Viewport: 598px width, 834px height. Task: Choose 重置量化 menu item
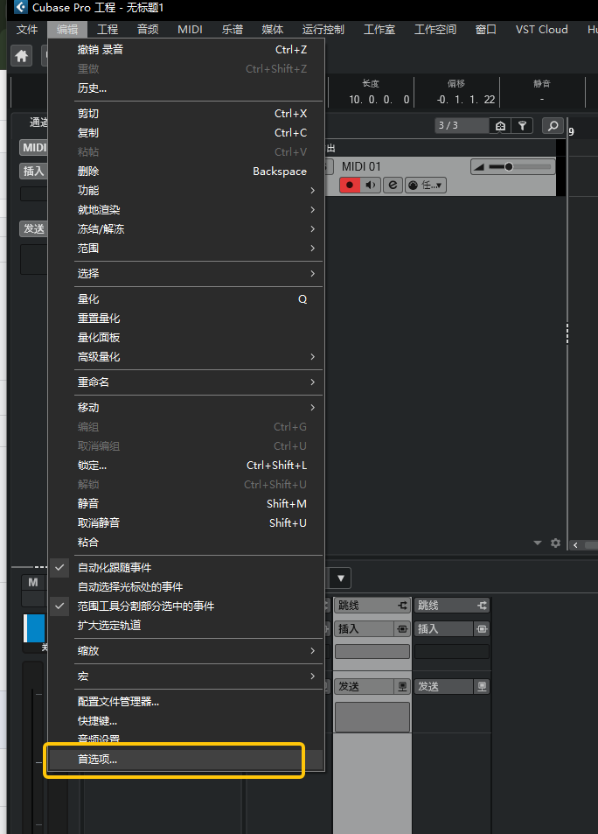coord(186,318)
